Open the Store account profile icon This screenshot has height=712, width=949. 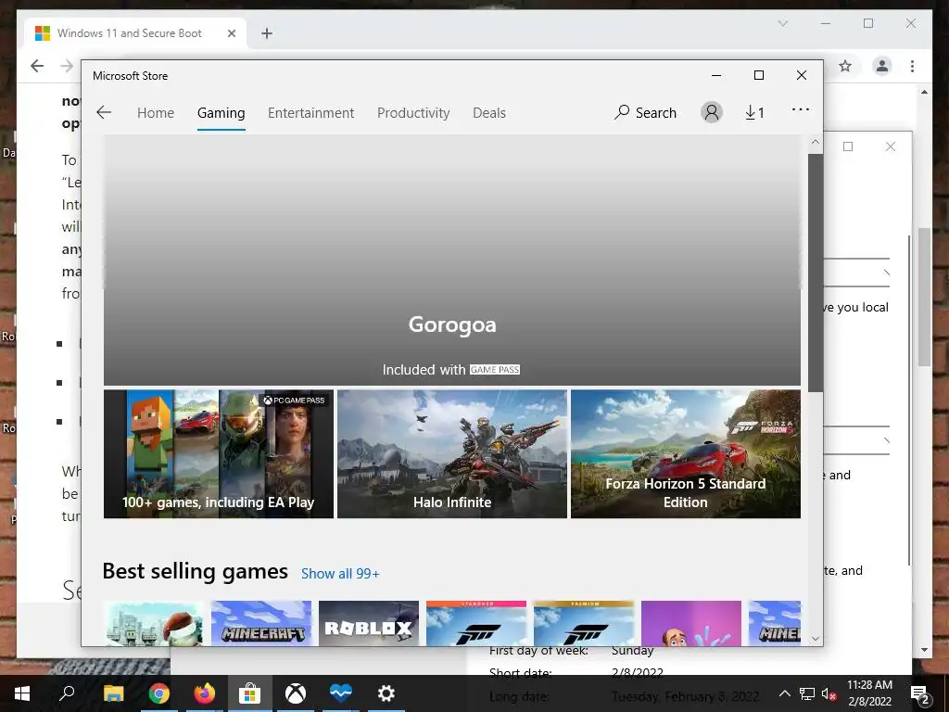tap(712, 112)
